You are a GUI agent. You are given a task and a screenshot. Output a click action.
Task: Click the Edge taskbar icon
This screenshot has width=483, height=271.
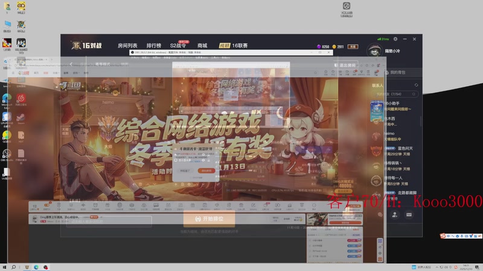(36, 267)
